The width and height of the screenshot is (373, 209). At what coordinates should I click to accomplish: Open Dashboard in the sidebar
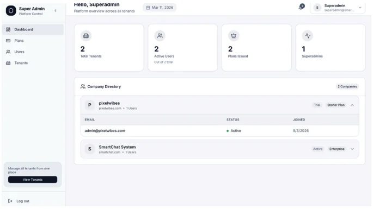click(33, 29)
